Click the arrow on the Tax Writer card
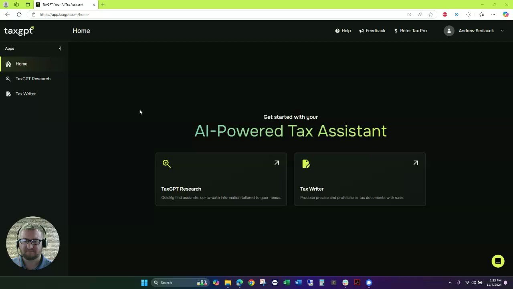The image size is (513, 289). coord(416,163)
